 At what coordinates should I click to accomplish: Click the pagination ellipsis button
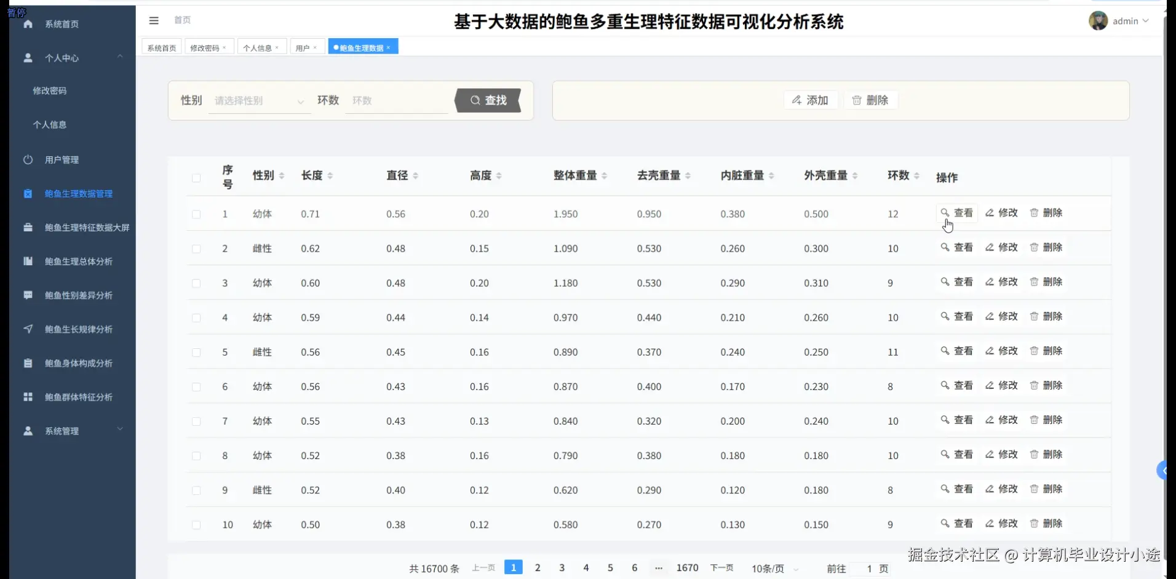[x=659, y=567]
